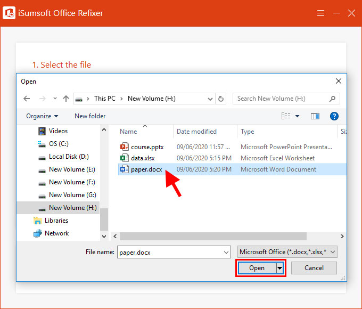Click the Network computer icon
Screen dimensions: 362x309
click(38, 233)
